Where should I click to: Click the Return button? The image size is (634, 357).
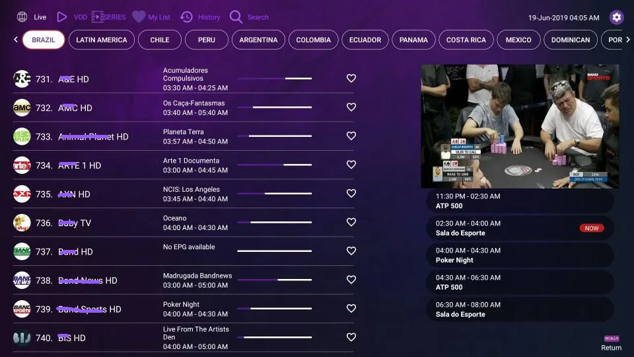coord(612,344)
